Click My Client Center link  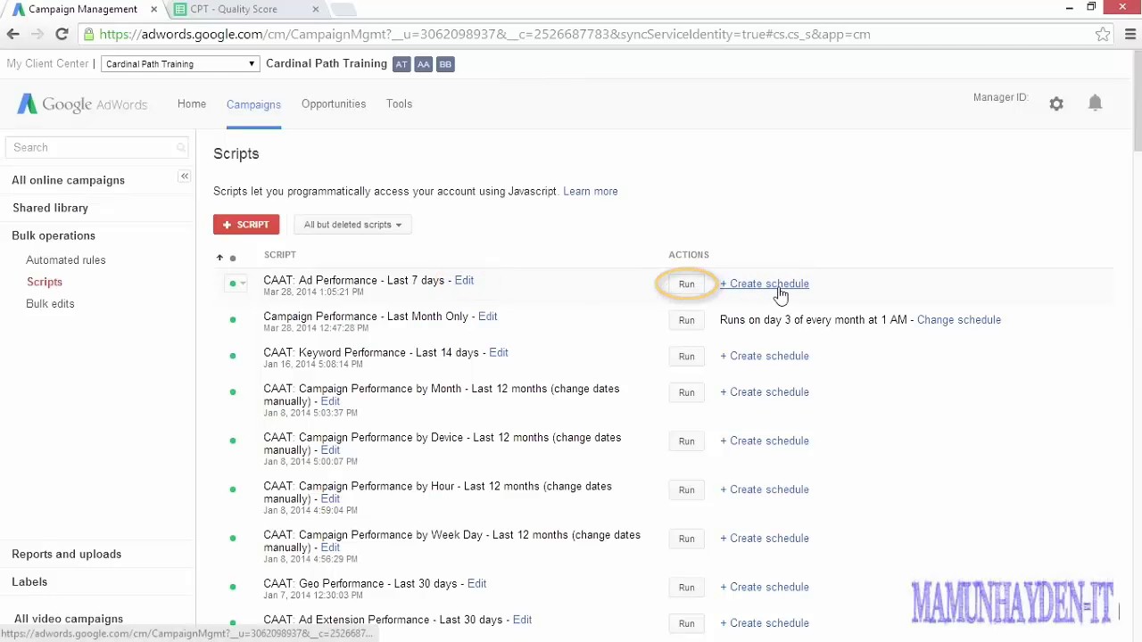[47, 64]
